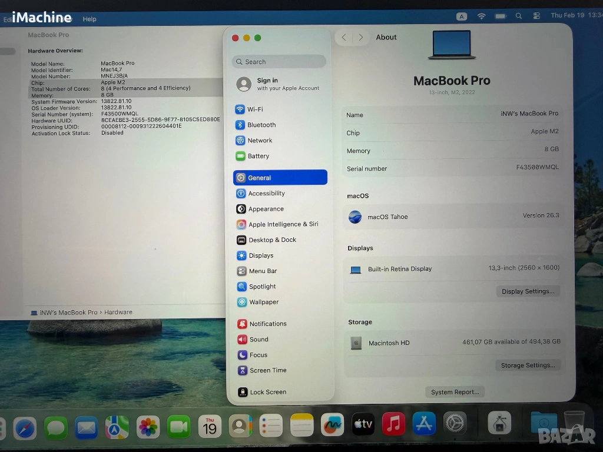Go back using the back chevron
Image resolution: width=603 pixels, height=452 pixels.
(344, 38)
